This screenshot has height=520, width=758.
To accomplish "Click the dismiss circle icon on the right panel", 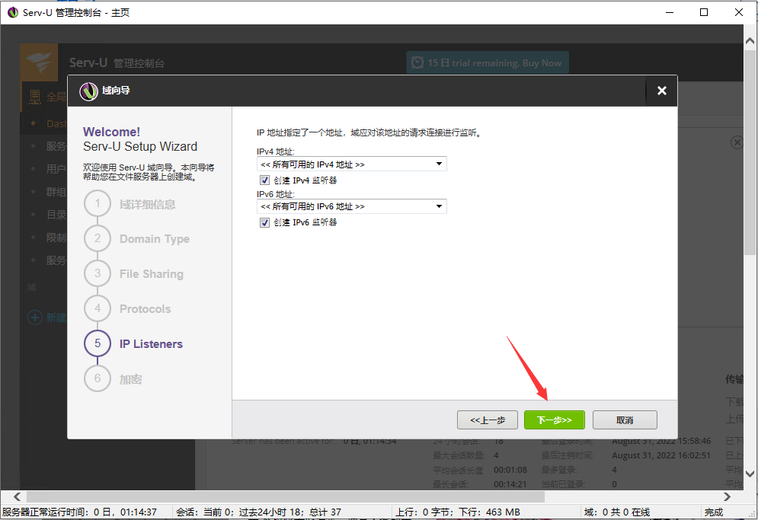I will tap(737, 142).
